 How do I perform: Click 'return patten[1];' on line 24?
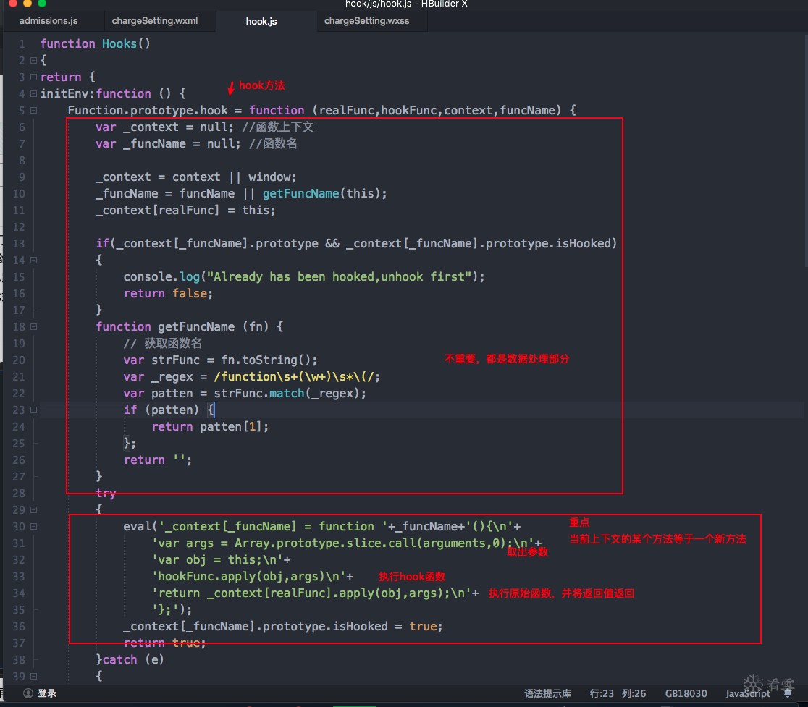(210, 427)
